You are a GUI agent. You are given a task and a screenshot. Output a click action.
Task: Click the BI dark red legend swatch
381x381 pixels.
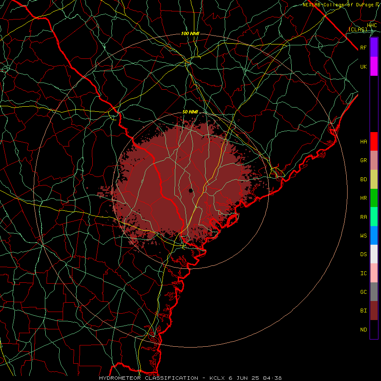374,311
